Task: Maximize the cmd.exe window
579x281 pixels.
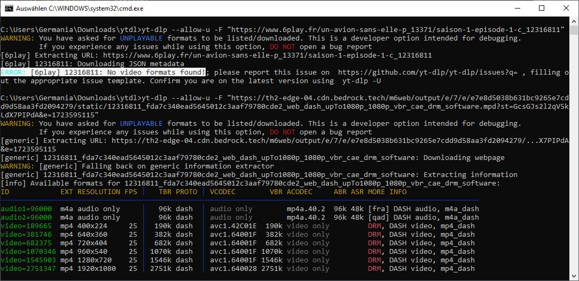Action: (542, 8)
